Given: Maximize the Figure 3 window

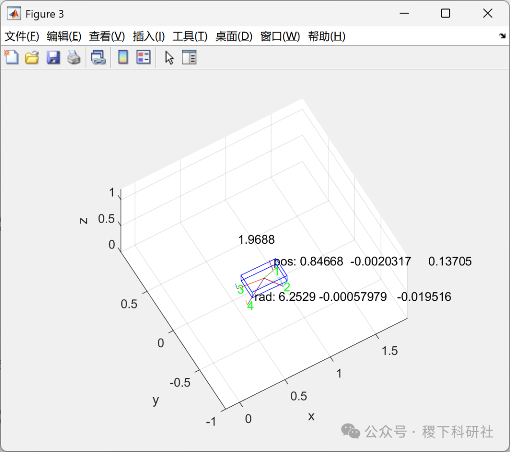Looking at the screenshot, I should 445,13.
